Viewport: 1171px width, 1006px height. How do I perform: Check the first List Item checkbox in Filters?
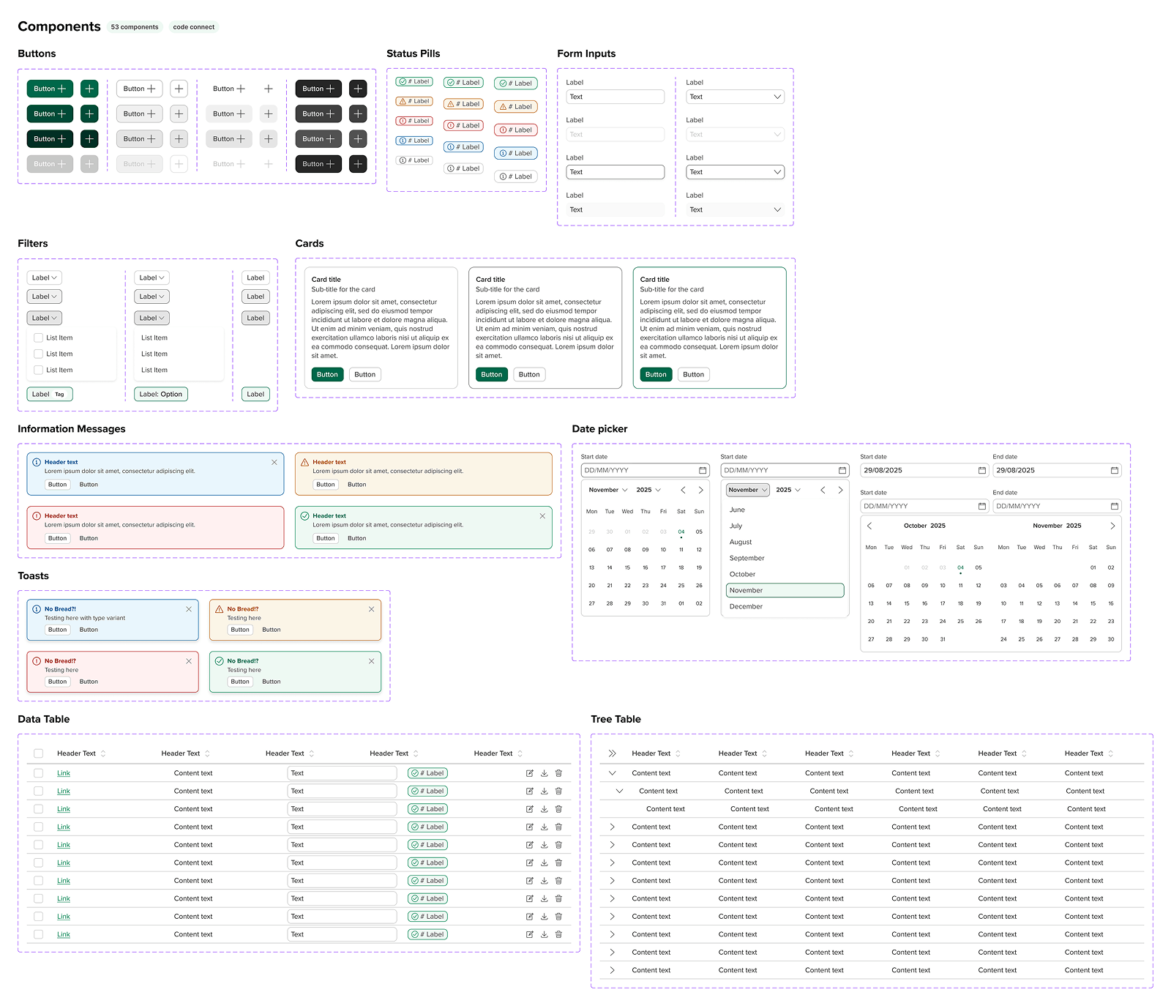point(38,338)
